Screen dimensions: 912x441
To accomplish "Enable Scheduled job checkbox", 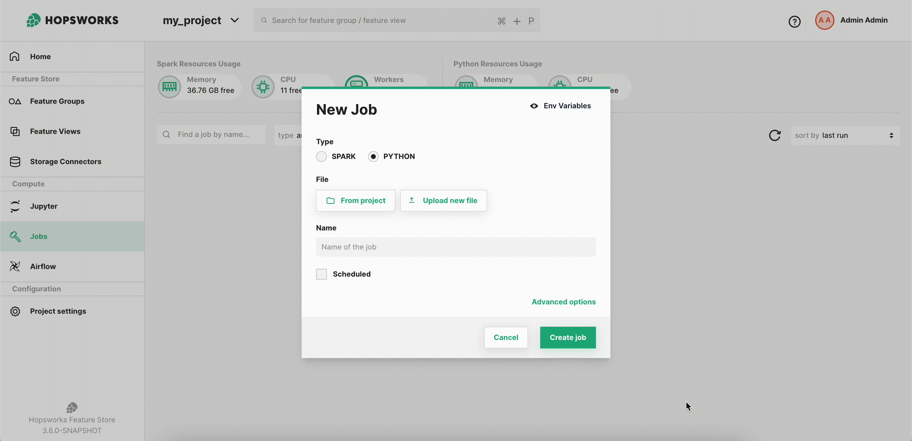I will tap(321, 274).
